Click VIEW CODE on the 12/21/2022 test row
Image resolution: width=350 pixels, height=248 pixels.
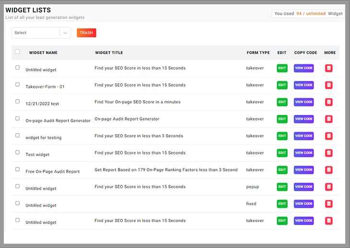[304, 102]
